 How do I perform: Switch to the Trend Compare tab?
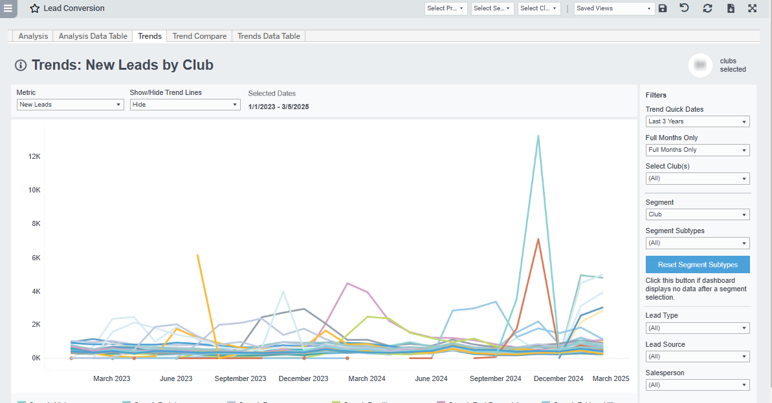coord(199,36)
